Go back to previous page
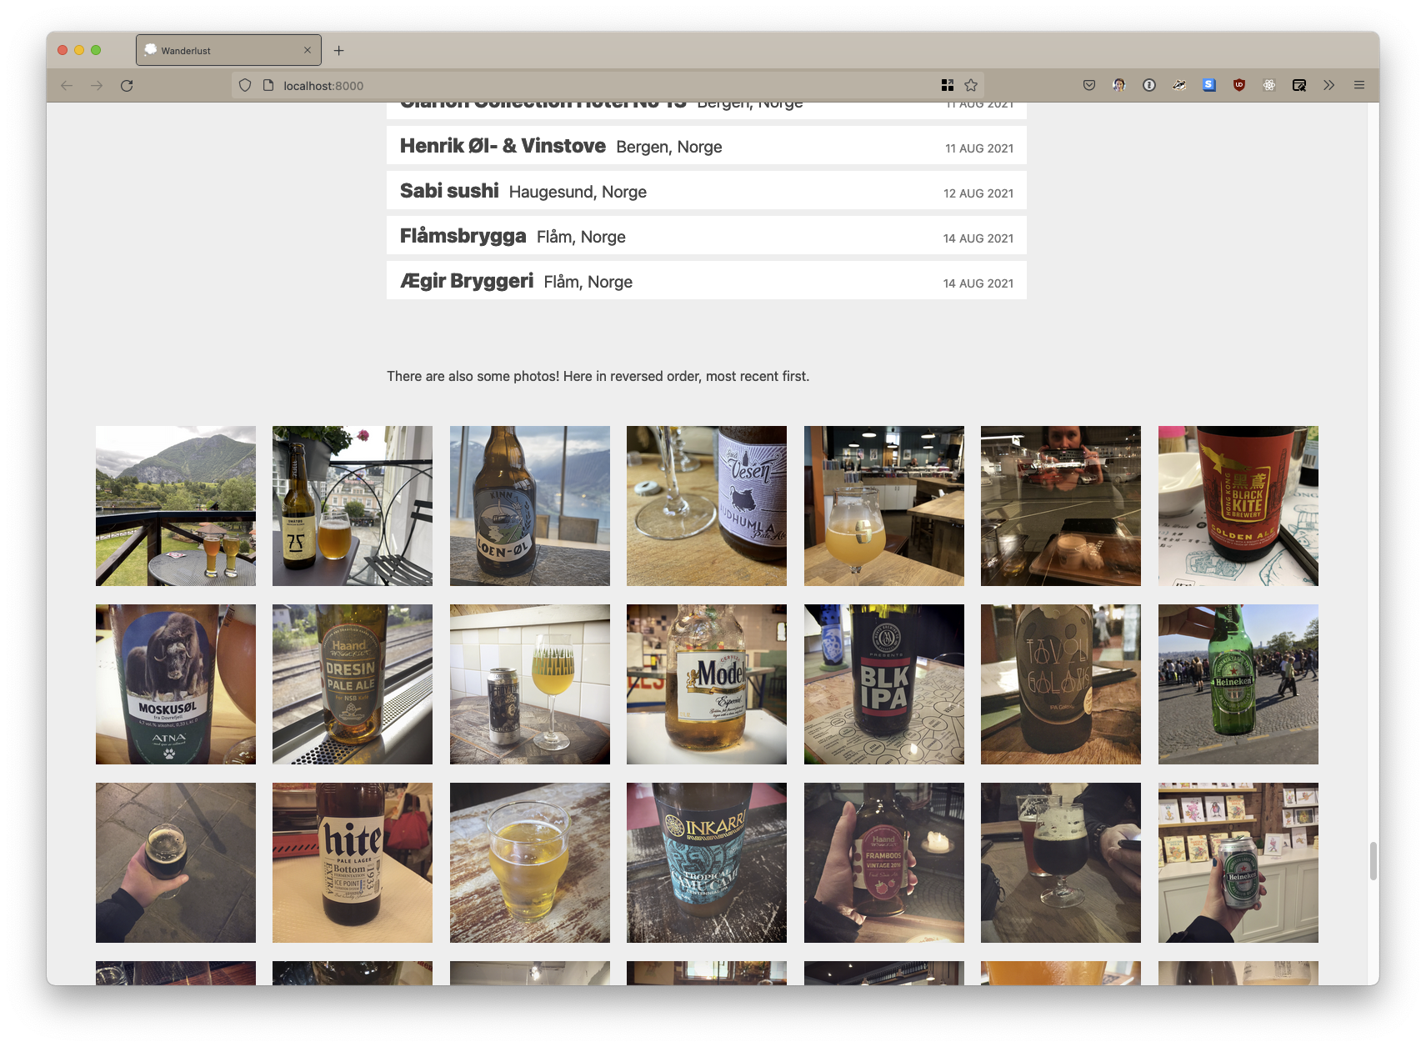 point(67,85)
